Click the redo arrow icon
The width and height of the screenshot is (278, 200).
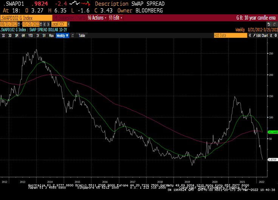(274, 24)
